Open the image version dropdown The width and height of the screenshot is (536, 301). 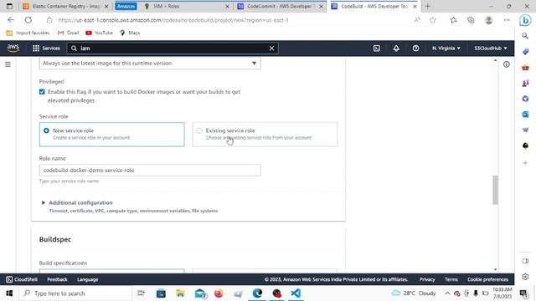150,64
